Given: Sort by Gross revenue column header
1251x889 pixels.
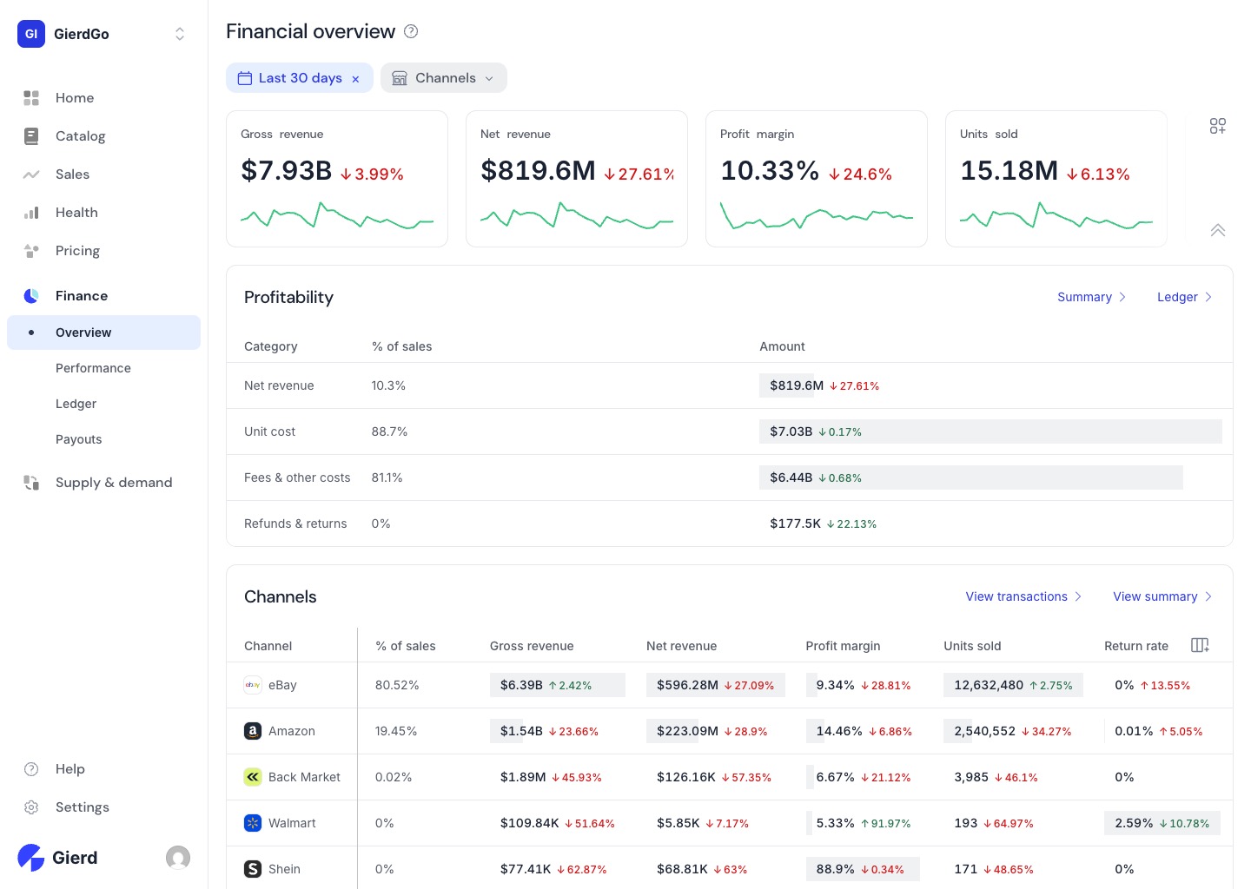Looking at the screenshot, I should pos(532,646).
